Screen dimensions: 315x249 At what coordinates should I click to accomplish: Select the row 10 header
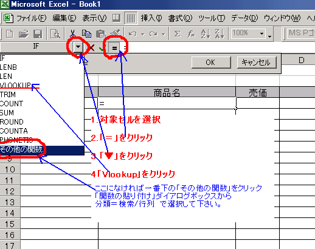10,169
